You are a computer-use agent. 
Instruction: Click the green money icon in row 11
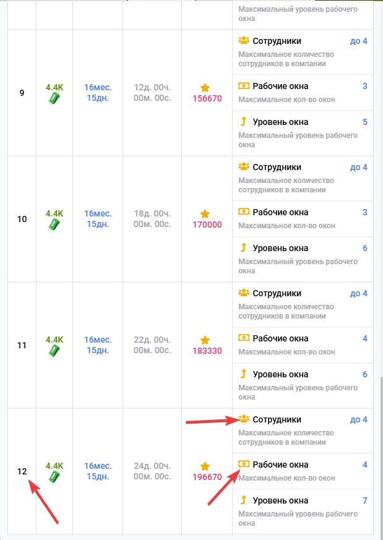click(54, 351)
